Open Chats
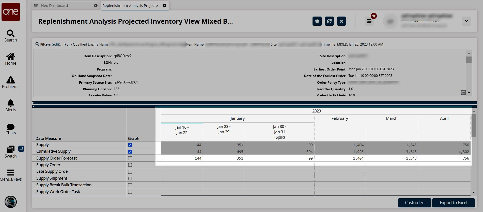 click(11, 129)
